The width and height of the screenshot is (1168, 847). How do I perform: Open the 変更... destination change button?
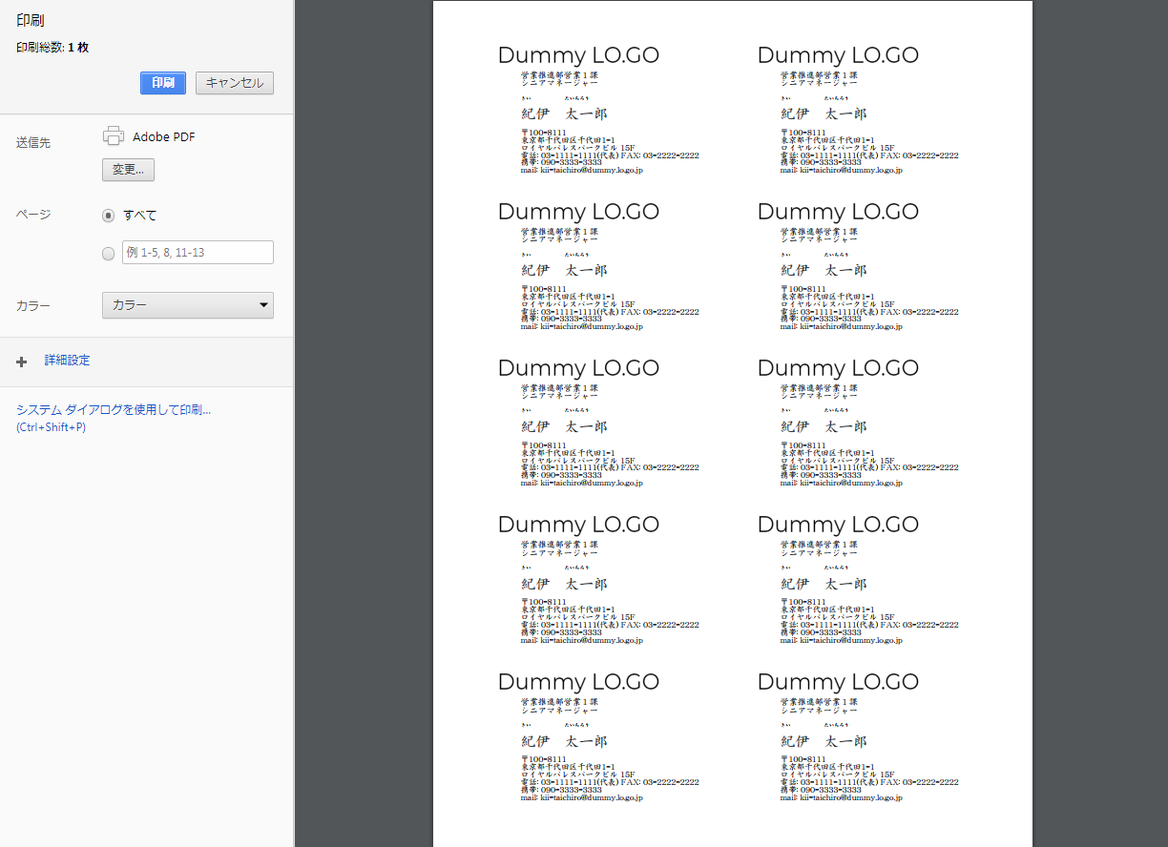(128, 170)
